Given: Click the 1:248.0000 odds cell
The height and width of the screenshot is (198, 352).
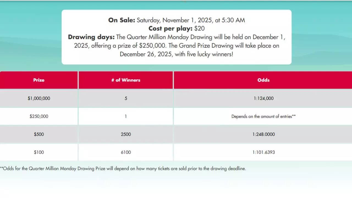Looking at the screenshot, I should [x=263, y=134].
